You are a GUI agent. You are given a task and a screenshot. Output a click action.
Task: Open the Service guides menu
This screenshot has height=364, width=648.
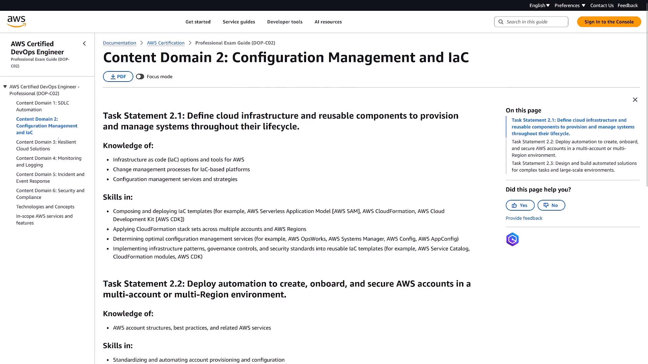click(x=239, y=22)
